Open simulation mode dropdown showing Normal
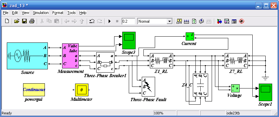 pyautogui.click(x=155, y=21)
